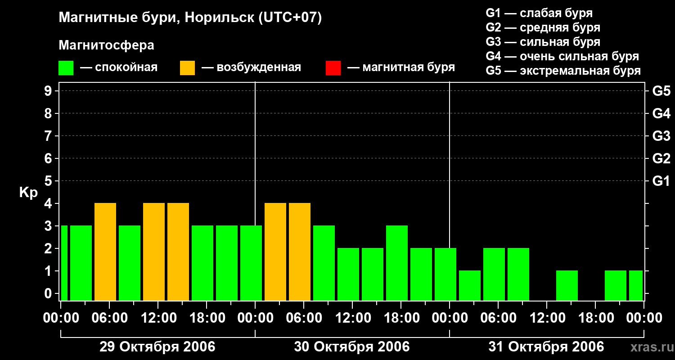
Task: Select the "G3 — сильная буря" legend line
Action: pos(543,42)
